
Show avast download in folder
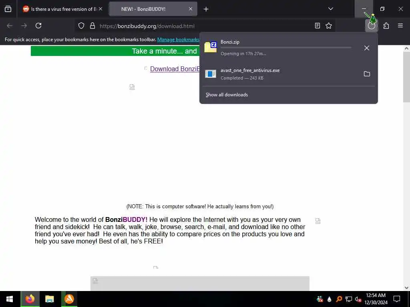click(x=367, y=74)
